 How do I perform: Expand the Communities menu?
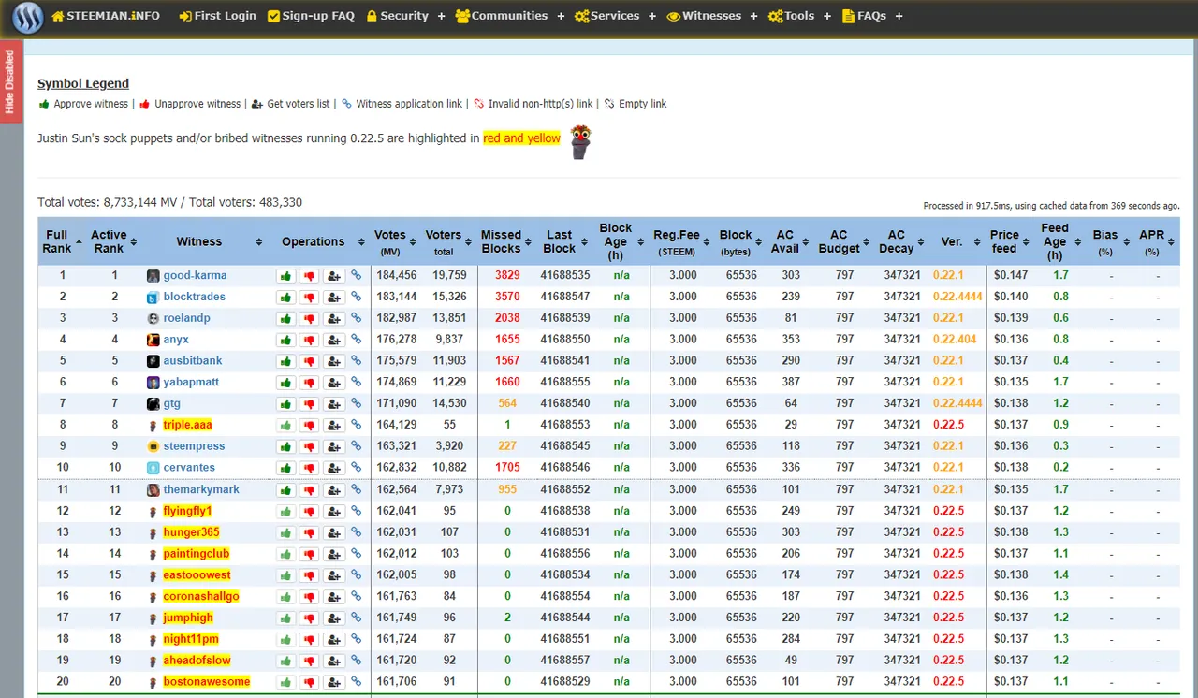(x=510, y=16)
